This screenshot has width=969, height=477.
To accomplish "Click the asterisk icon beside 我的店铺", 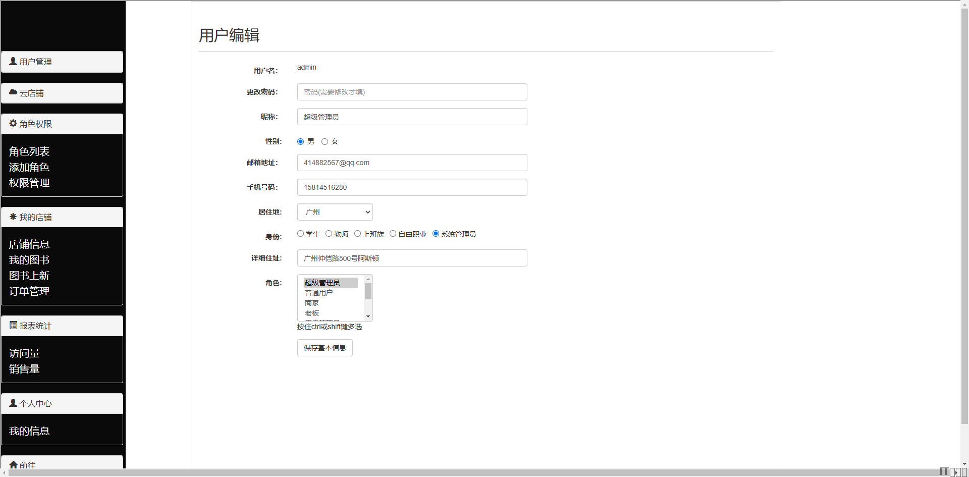I will [x=13, y=217].
